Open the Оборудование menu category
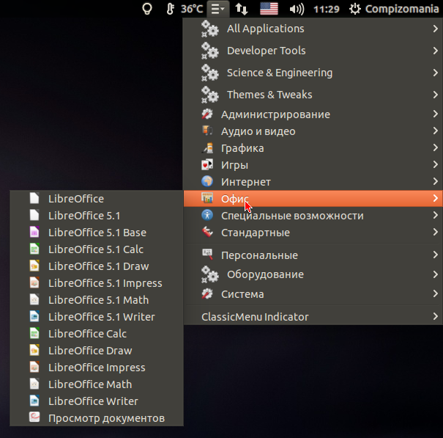This screenshot has height=438, width=443. pos(313,274)
